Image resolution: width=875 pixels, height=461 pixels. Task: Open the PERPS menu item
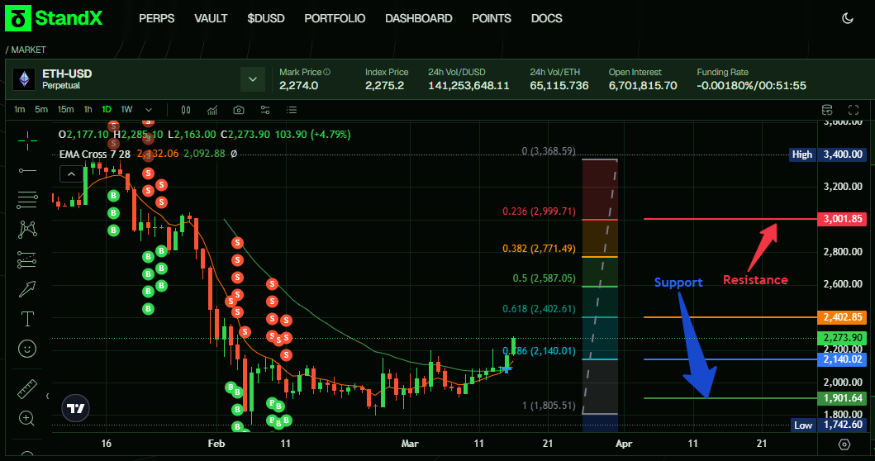[156, 18]
